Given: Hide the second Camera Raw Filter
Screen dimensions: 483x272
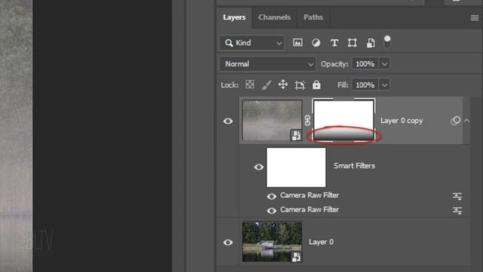Looking at the screenshot, I should pos(272,211).
